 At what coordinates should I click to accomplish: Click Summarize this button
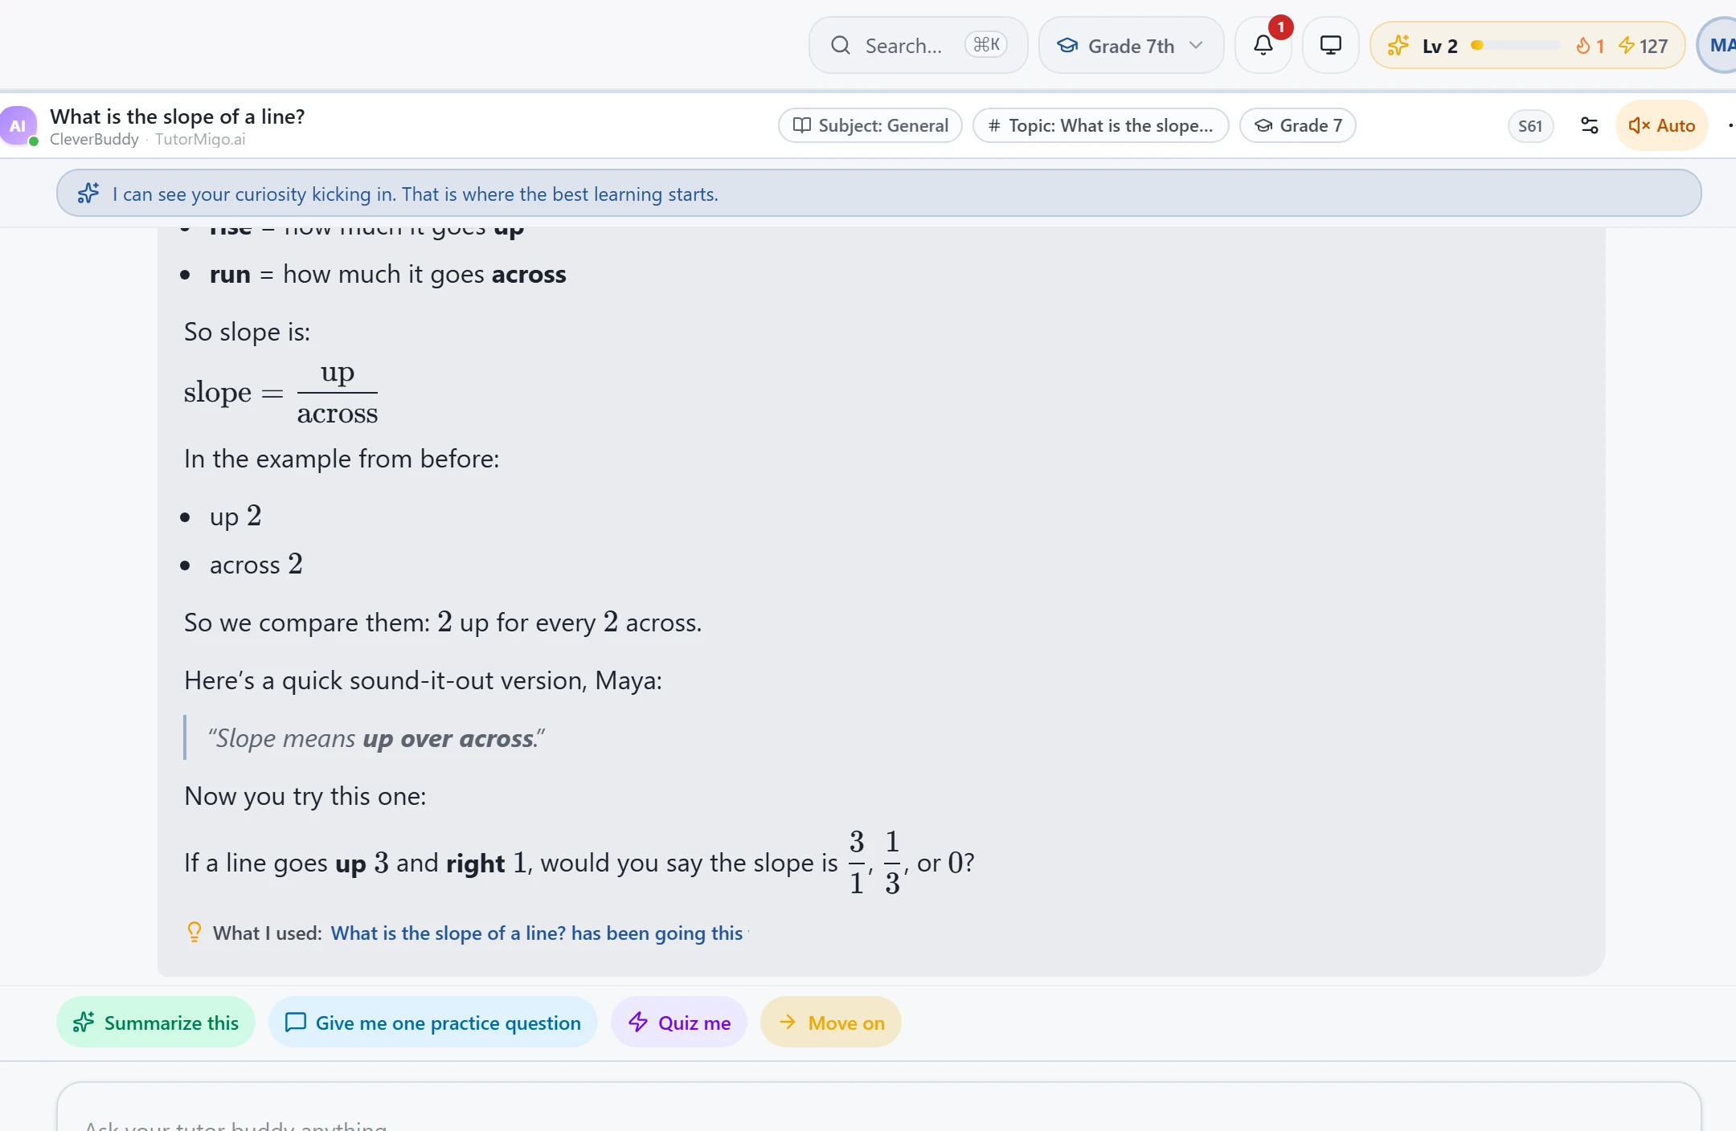[x=156, y=1023]
